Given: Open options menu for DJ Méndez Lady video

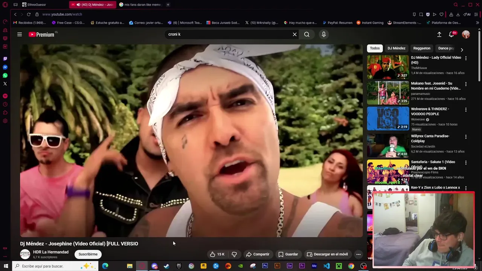Looking at the screenshot, I should click(466, 58).
